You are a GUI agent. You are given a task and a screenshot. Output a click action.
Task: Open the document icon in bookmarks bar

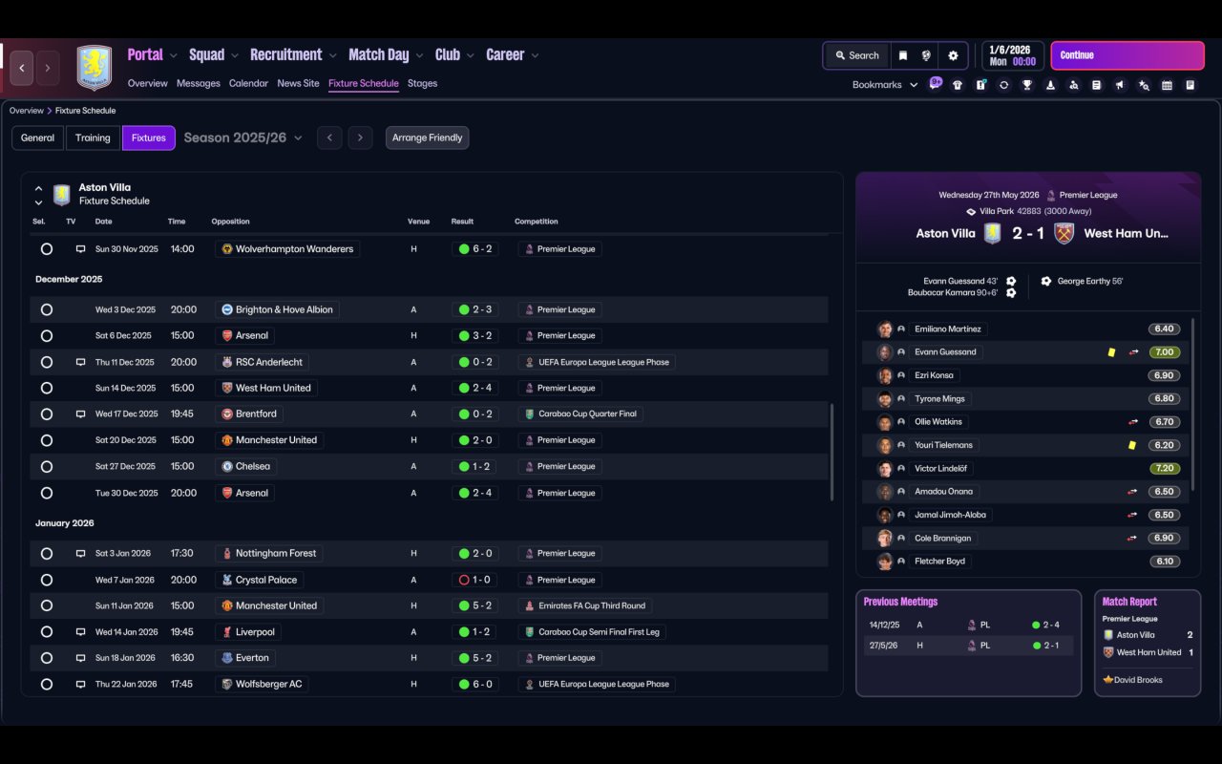(x=1097, y=85)
